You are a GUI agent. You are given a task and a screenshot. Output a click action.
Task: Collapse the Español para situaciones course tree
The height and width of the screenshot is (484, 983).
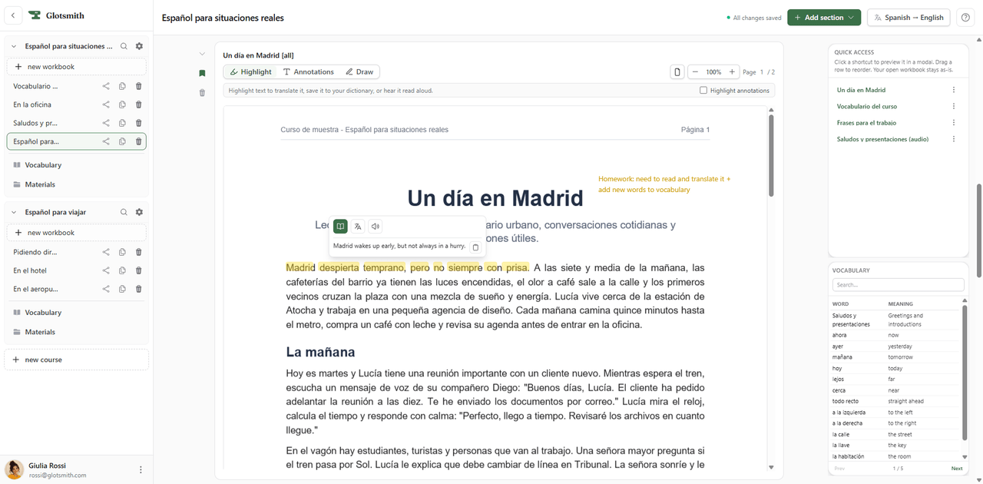pyautogui.click(x=14, y=46)
